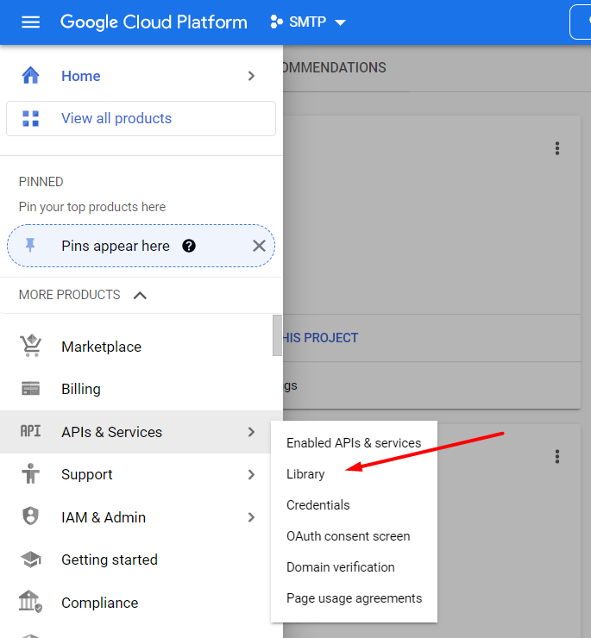This screenshot has height=638, width=591.
Task: Click the Billing card icon
Action: coord(30,389)
